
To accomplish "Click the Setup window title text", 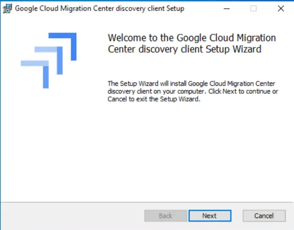I will [98, 8].
